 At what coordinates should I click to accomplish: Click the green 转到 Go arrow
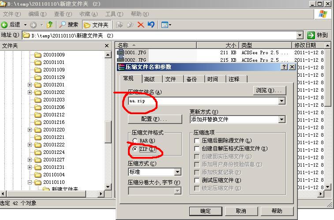click(311, 35)
